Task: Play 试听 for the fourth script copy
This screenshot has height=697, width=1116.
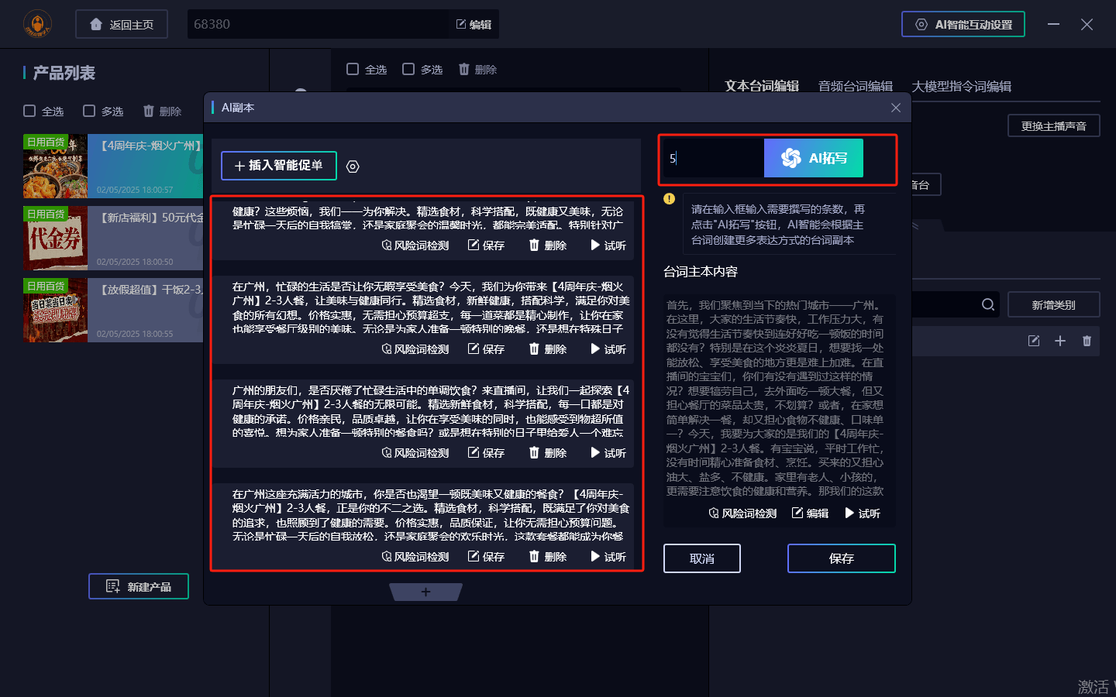Action: click(x=608, y=557)
